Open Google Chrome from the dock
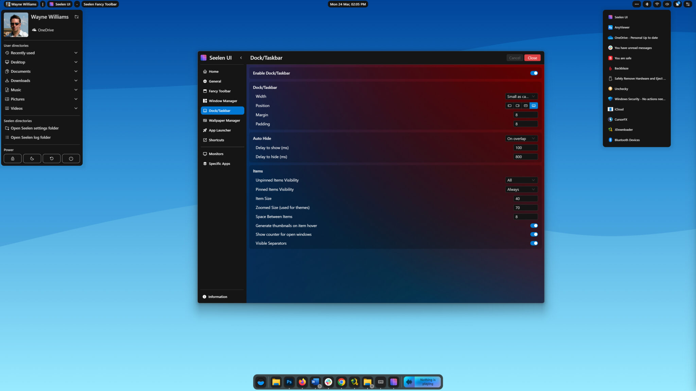 [341, 382]
